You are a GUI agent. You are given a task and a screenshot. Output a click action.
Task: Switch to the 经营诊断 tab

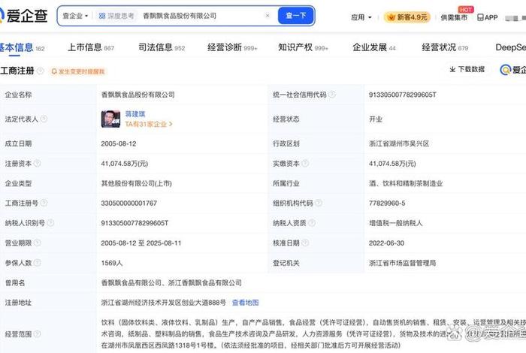tap(232, 47)
